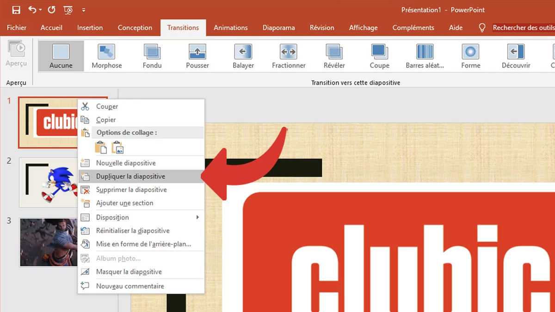Choose Dupliquer la diapositive from the menu
This screenshot has height=312, width=555.
(131, 176)
